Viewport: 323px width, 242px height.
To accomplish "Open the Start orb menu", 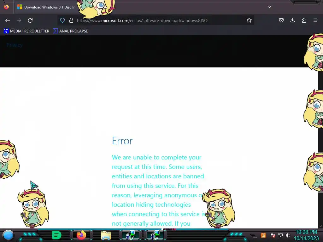I will pyautogui.click(x=8, y=235).
